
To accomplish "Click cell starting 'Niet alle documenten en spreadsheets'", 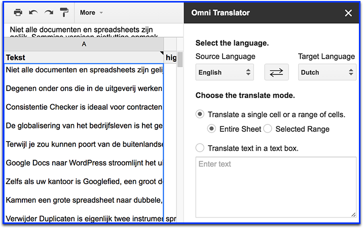I will [x=84, y=70].
